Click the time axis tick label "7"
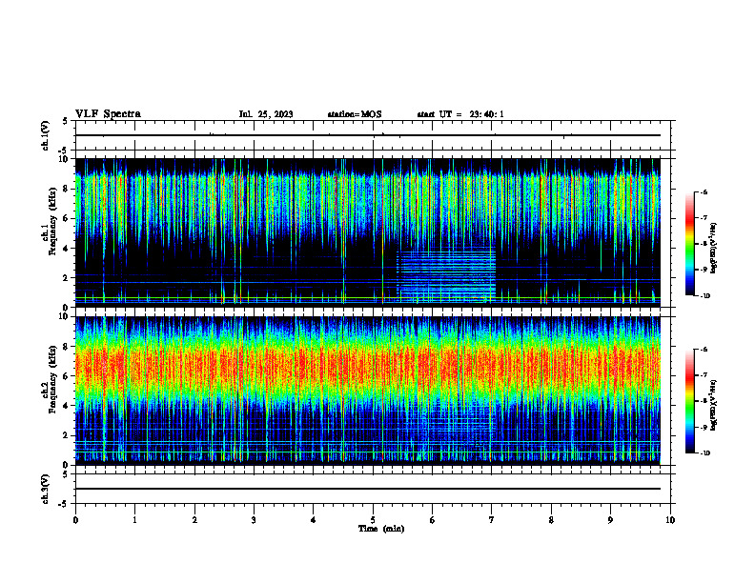 [492, 520]
